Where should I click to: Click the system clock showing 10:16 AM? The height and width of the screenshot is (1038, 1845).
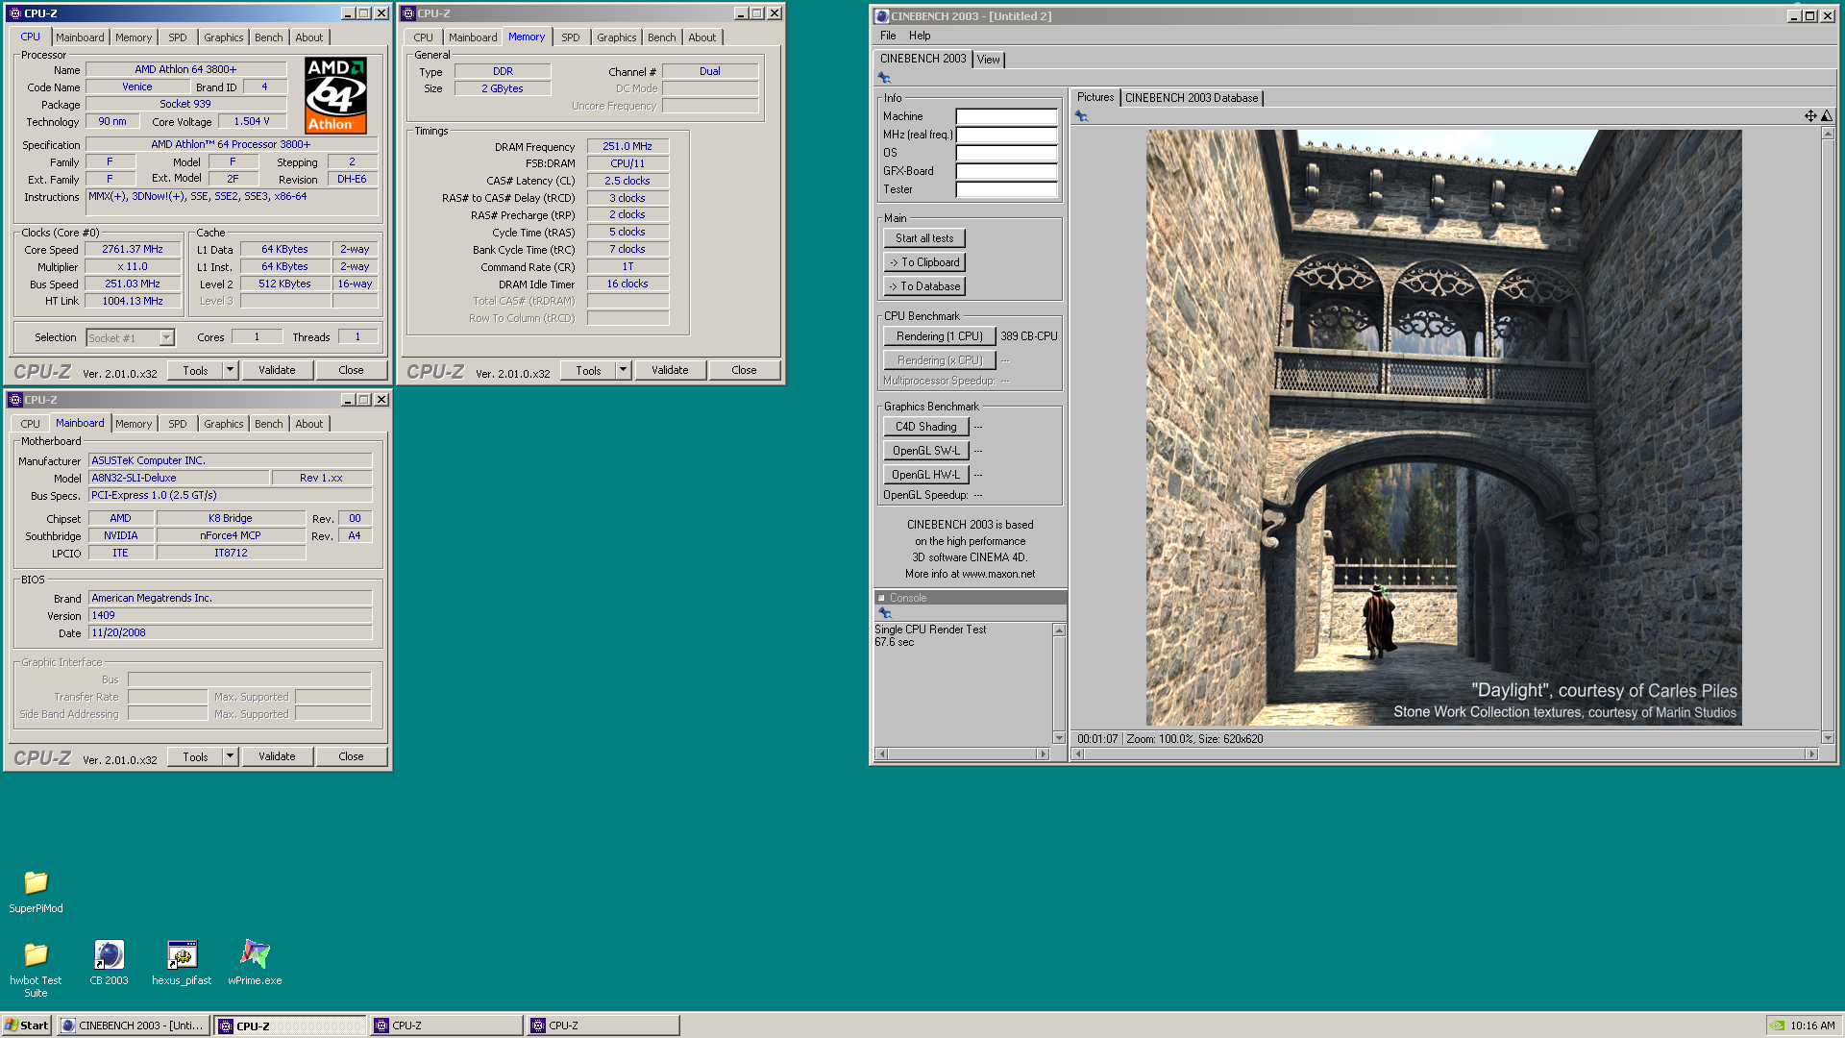pos(1812,1026)
